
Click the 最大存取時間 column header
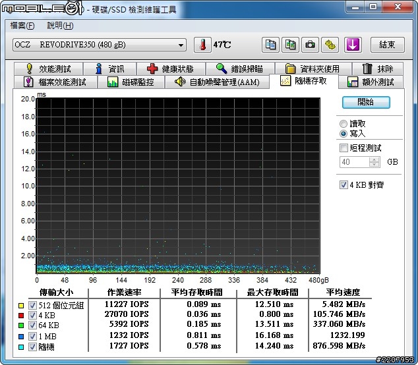coord(272,293)
